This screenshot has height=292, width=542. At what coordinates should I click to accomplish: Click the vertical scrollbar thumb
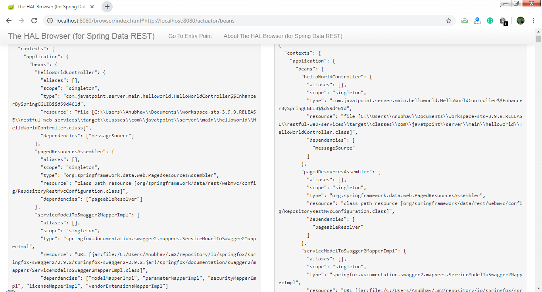(538, 39)
